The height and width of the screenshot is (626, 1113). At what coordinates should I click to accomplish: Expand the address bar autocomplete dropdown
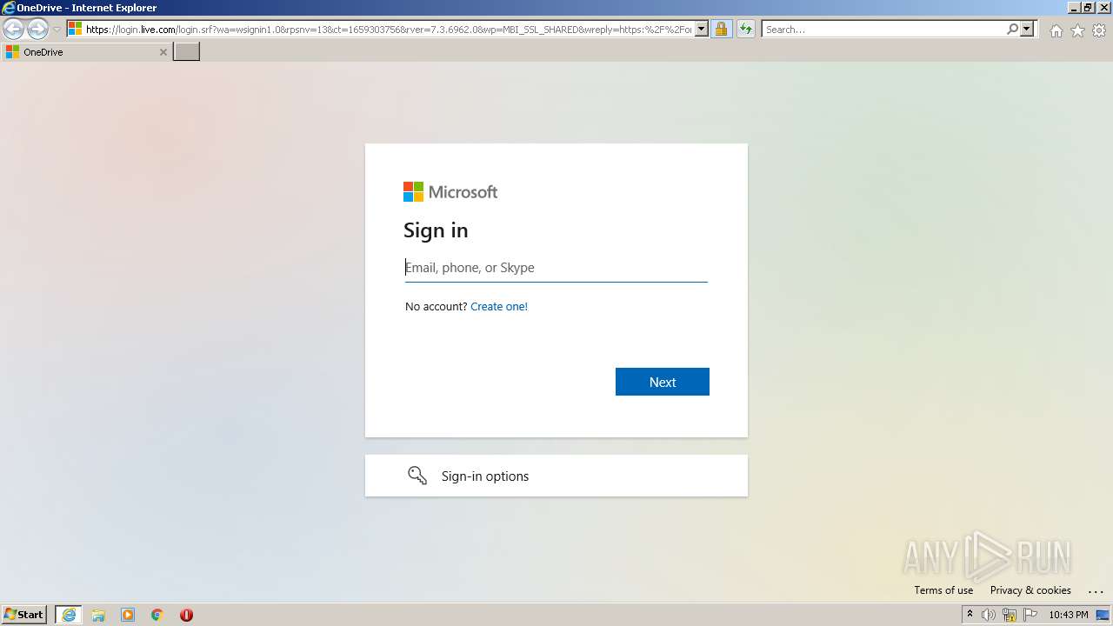(x=702, y=30)
